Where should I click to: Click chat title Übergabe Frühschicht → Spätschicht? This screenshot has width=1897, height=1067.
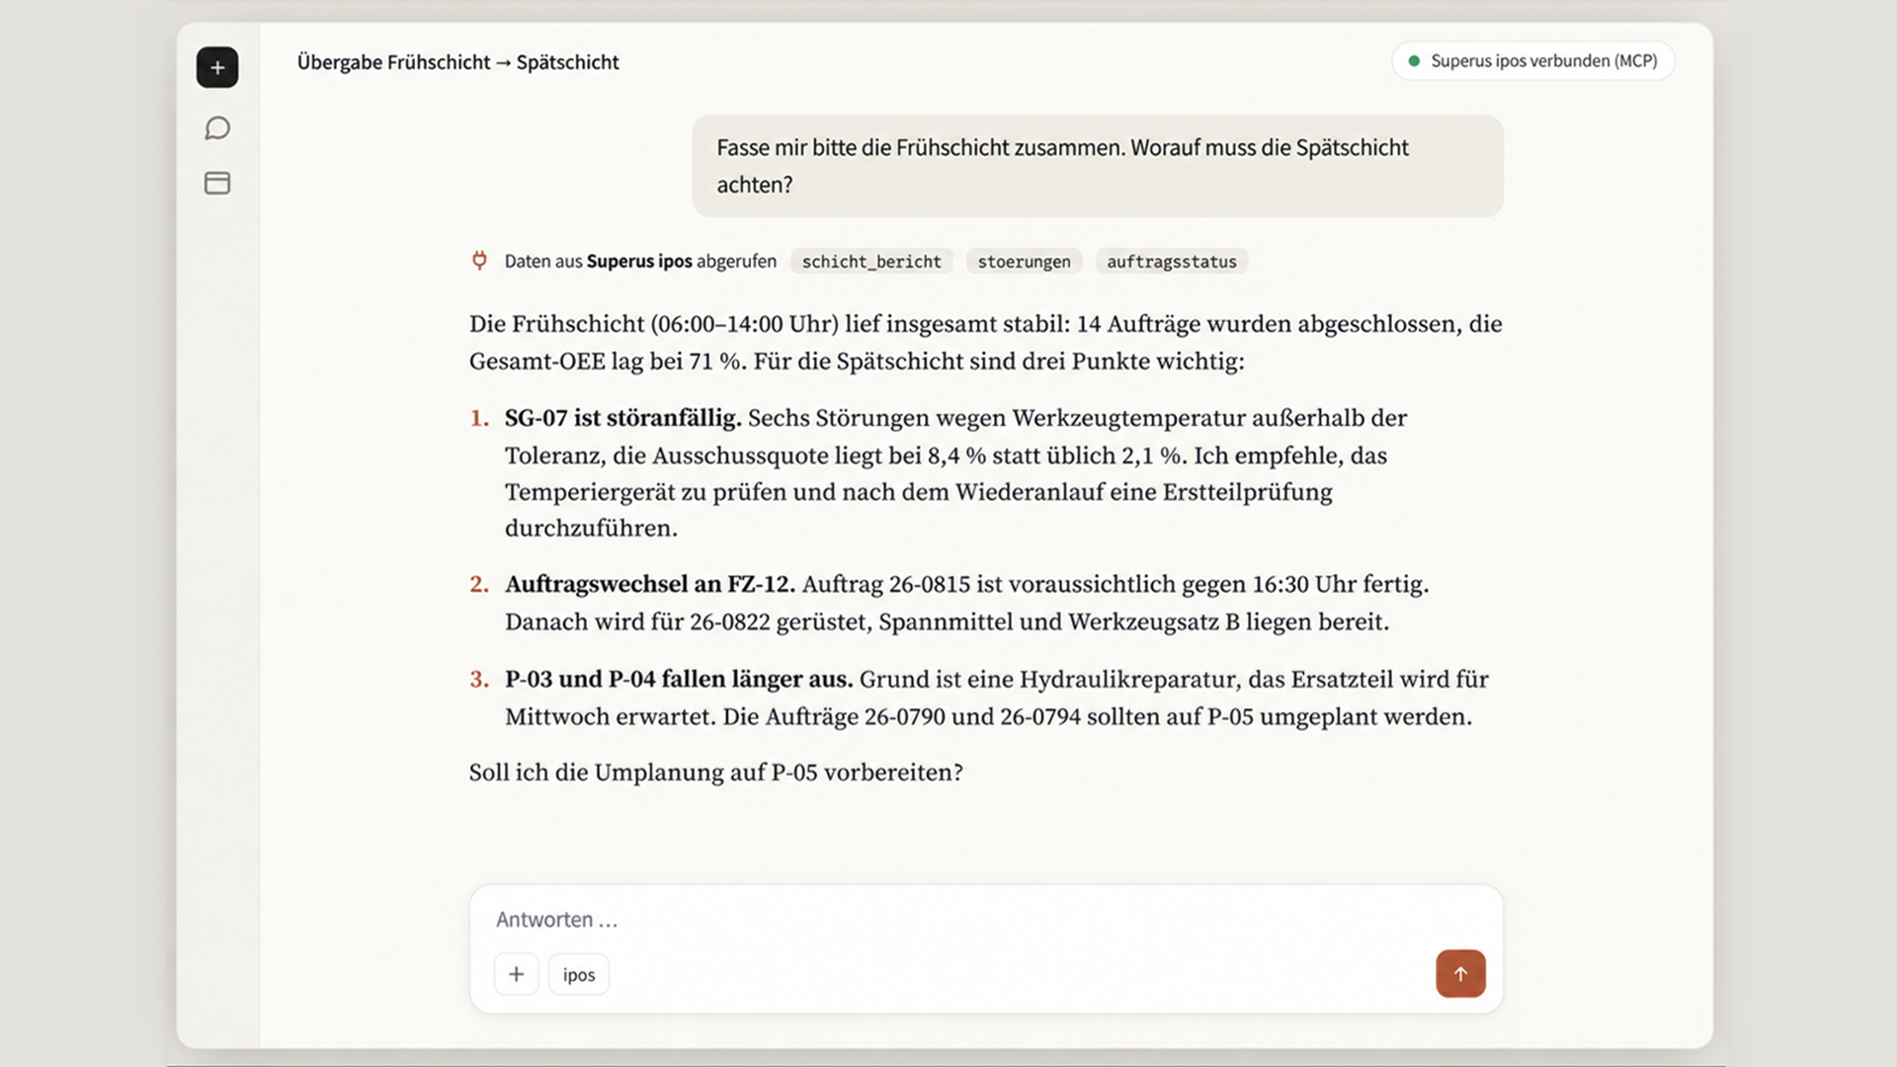pyautogui.click(x=457, y=62)
